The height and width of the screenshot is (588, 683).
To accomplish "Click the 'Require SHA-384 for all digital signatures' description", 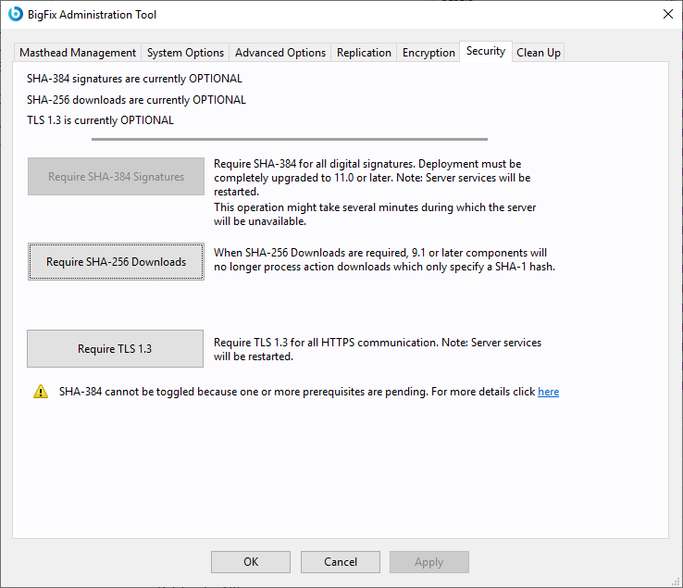I will coord(372,178).
